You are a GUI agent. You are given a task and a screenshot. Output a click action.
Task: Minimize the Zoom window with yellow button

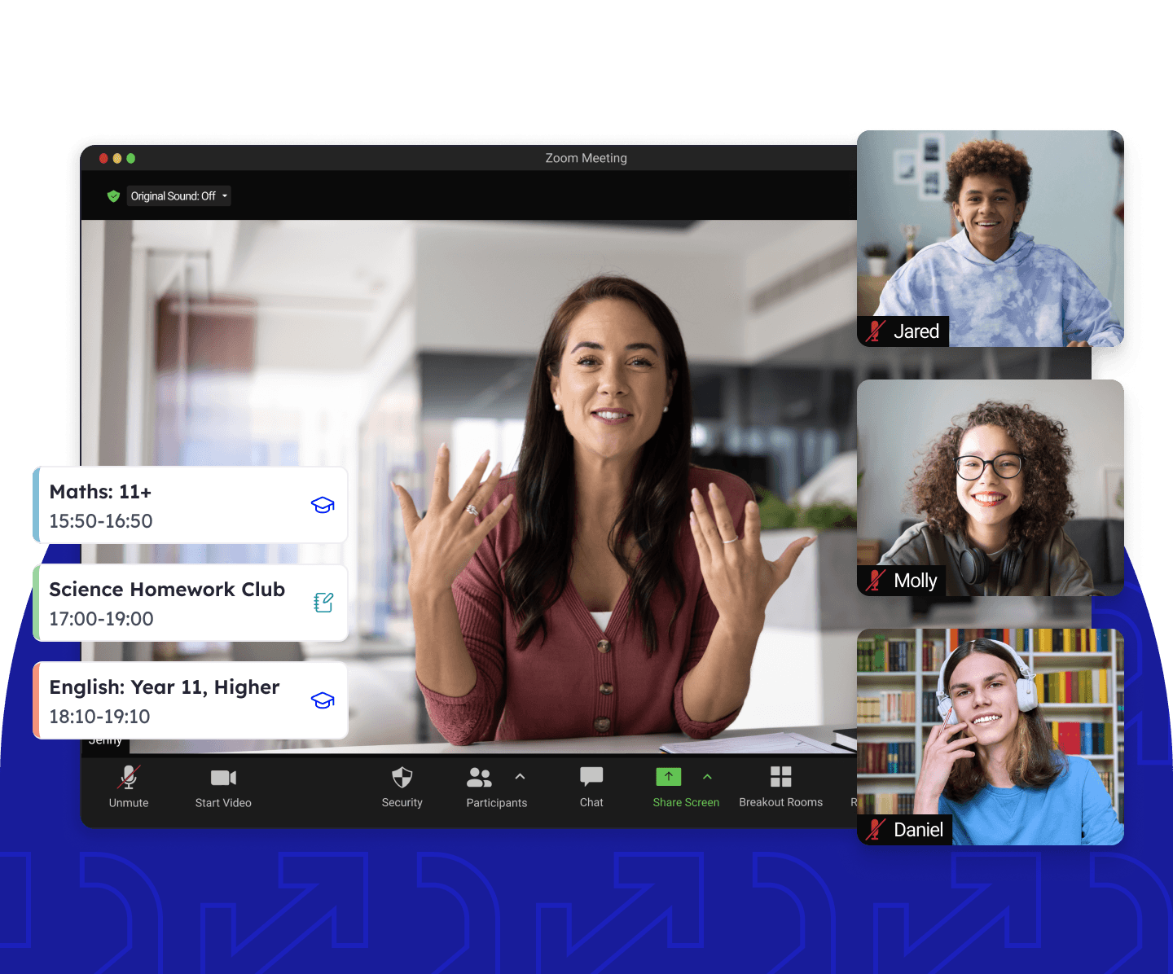pyautogui.click(x=117, y=158)
